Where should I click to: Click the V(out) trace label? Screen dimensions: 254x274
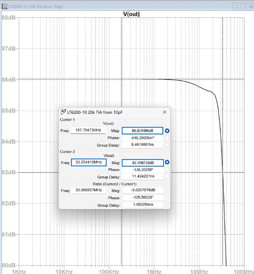tap(131, 14)
